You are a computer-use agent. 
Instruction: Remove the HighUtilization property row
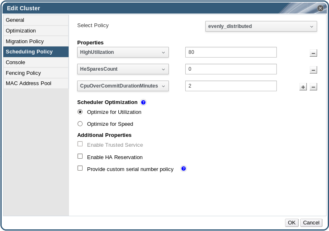[x=313, y=53]
